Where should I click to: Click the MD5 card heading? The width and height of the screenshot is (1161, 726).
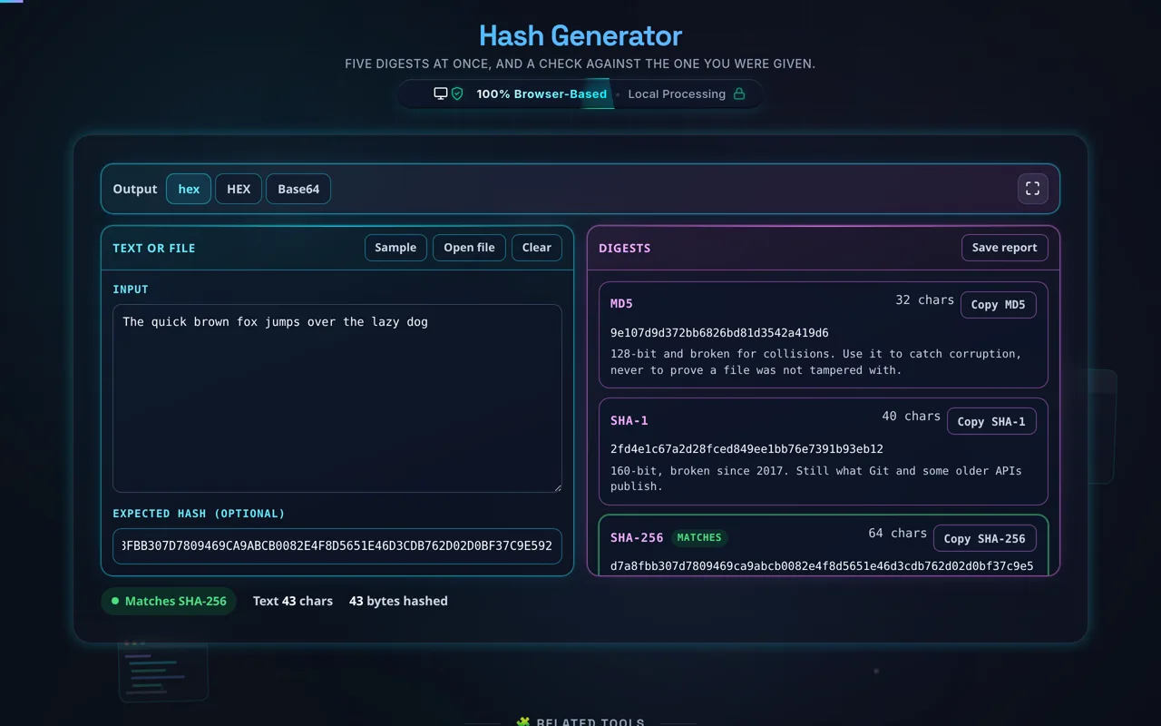pos(621,304)
